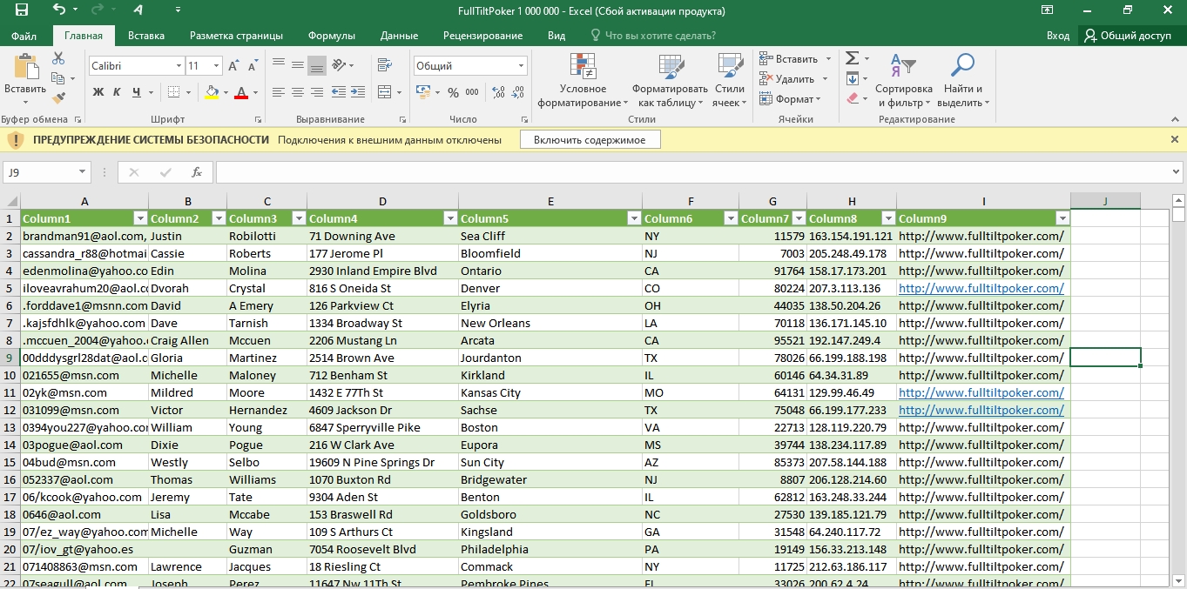Click the percent style icon

[453, 92]
